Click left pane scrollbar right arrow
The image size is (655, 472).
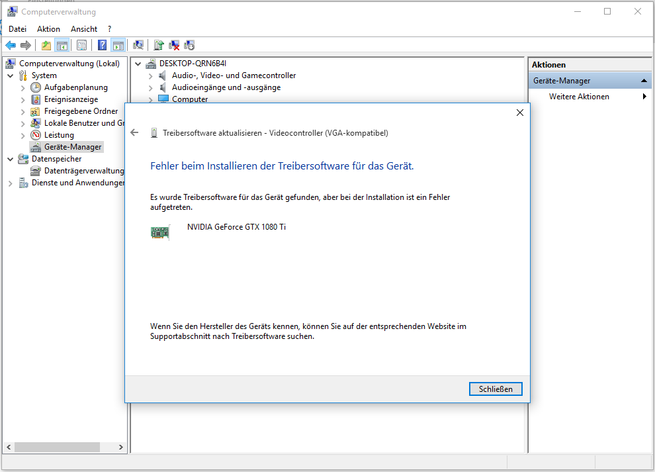click(120, 447)
